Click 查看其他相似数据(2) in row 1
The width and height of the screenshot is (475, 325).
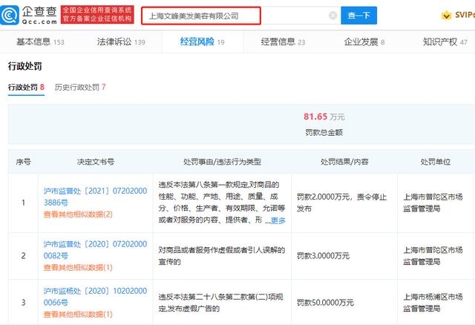click(78, 214)
